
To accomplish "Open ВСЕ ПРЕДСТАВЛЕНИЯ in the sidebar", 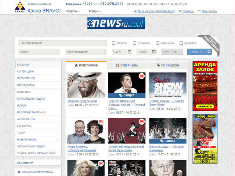I will coord(38,112).
